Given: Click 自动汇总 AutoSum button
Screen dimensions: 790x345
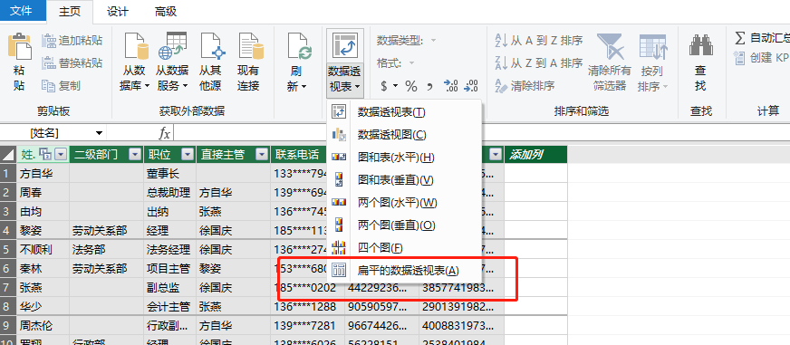Looking at the screenshot, I should tap(762, 38).
